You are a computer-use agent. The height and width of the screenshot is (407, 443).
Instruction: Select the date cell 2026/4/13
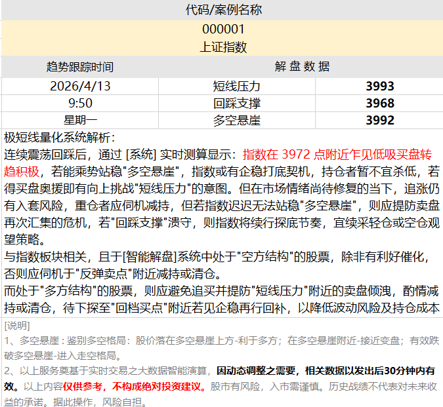(79, 86)
